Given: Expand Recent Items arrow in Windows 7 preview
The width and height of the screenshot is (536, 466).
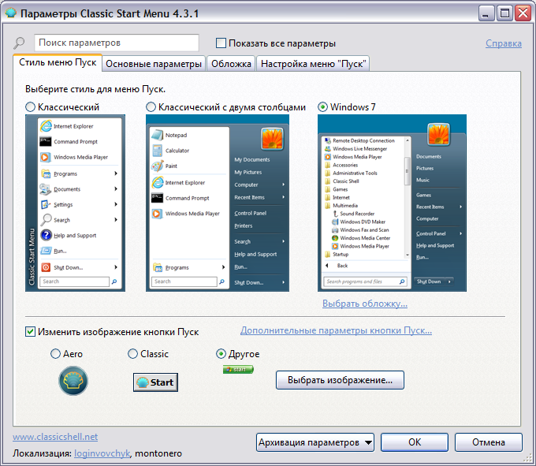Looking at the screenshot, I should (x=461, y=207).
